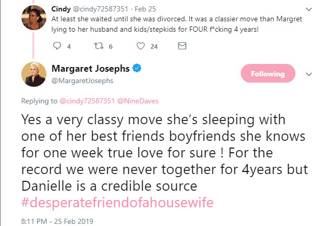The width and height of the screenshot is (333, 226).
Task: Open Margaret Josephs' profile picture
Action: point(34,74)
